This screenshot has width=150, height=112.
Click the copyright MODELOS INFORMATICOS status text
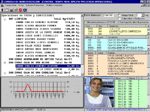click(117, 110)
